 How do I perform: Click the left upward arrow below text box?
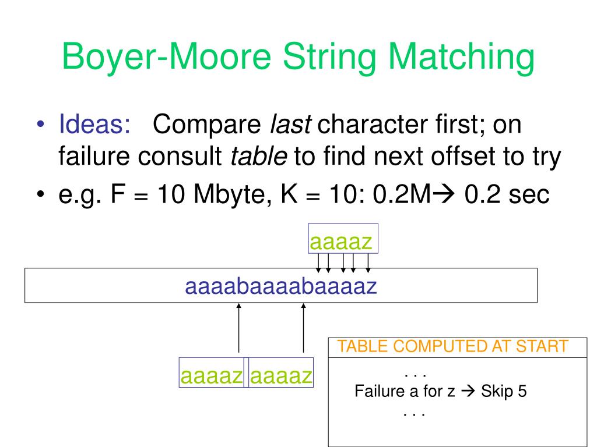coord(238,328)
